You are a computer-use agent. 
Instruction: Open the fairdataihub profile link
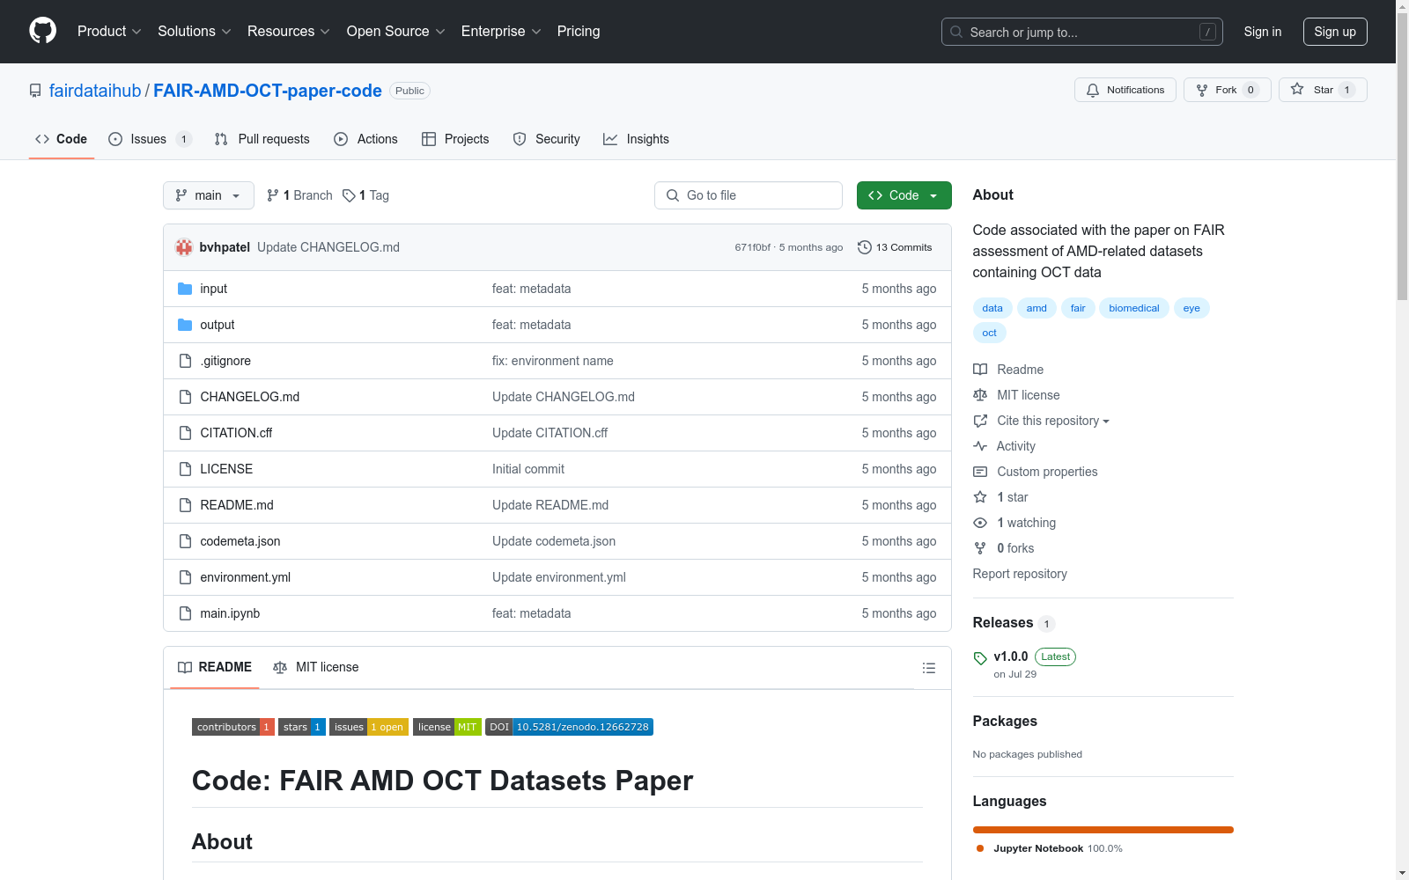[94, 90]
